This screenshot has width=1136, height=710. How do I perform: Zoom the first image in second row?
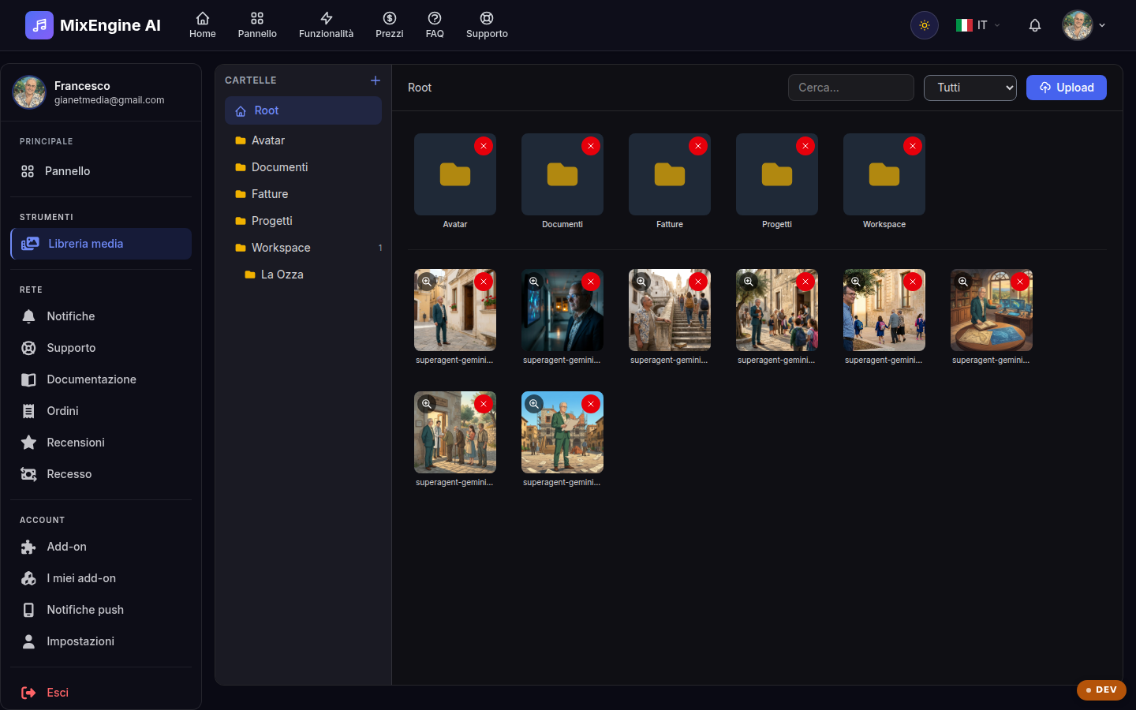[427, 404]
